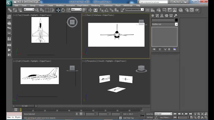Screen dimensions: 214x120
Task: Open quick access toolbar dropdown arrow
Action: tap(39, 2)
